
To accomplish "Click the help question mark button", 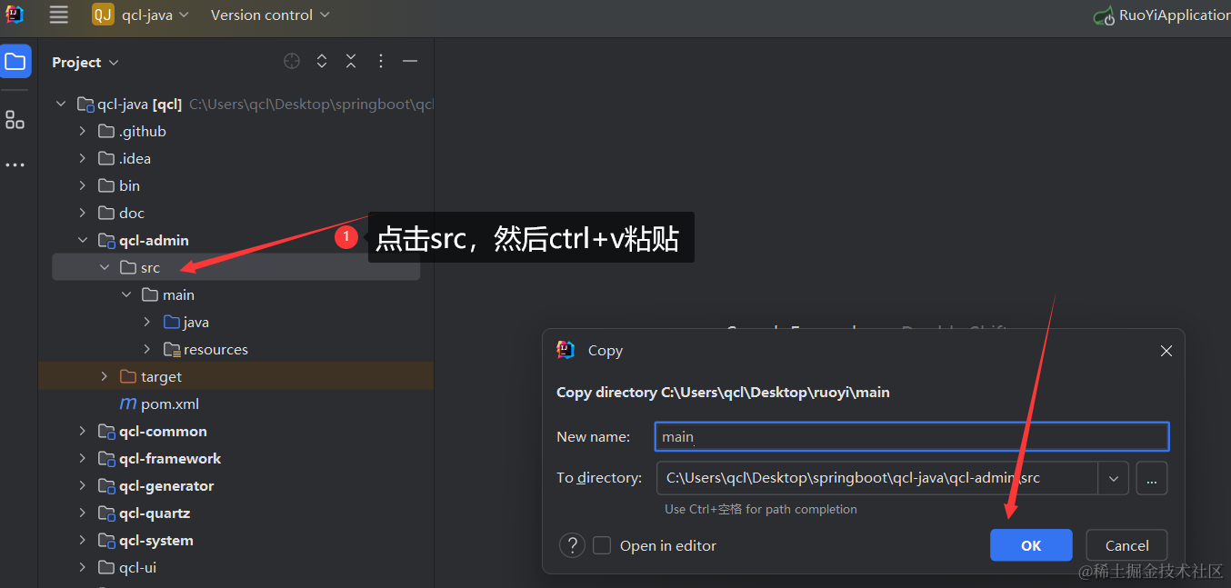I will click(x=572, y=545).
